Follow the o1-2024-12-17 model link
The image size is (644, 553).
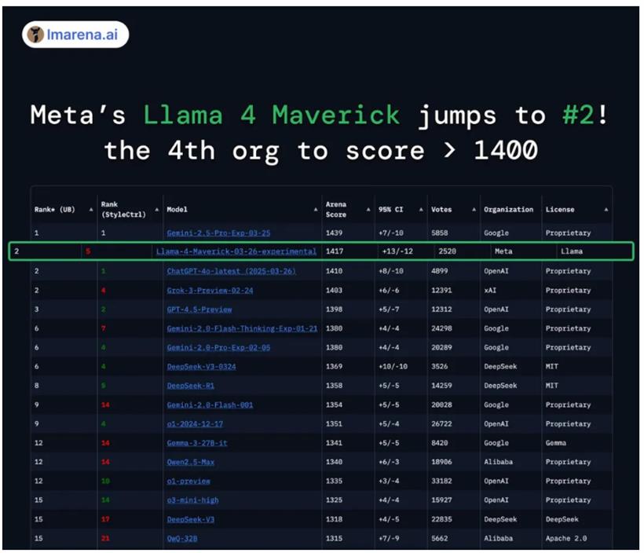pyautogui.click(x=195, y=424)
